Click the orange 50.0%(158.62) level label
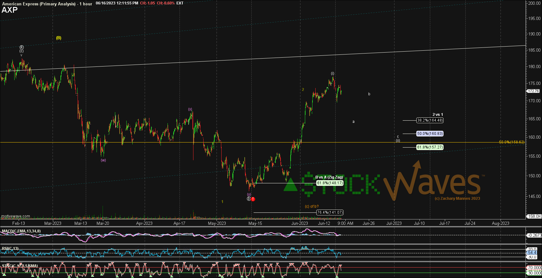Screen dimensions: 542x278 coord(512,142)
